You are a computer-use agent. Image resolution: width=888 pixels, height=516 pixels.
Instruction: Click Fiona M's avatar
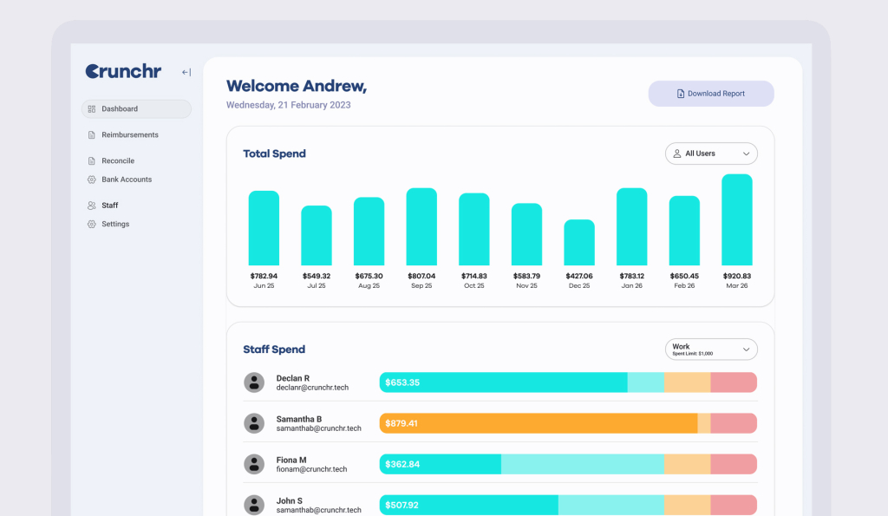pos(254,464)
